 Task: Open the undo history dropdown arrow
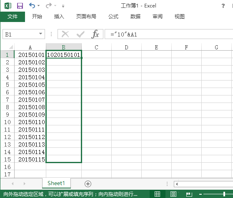(39, 6)
